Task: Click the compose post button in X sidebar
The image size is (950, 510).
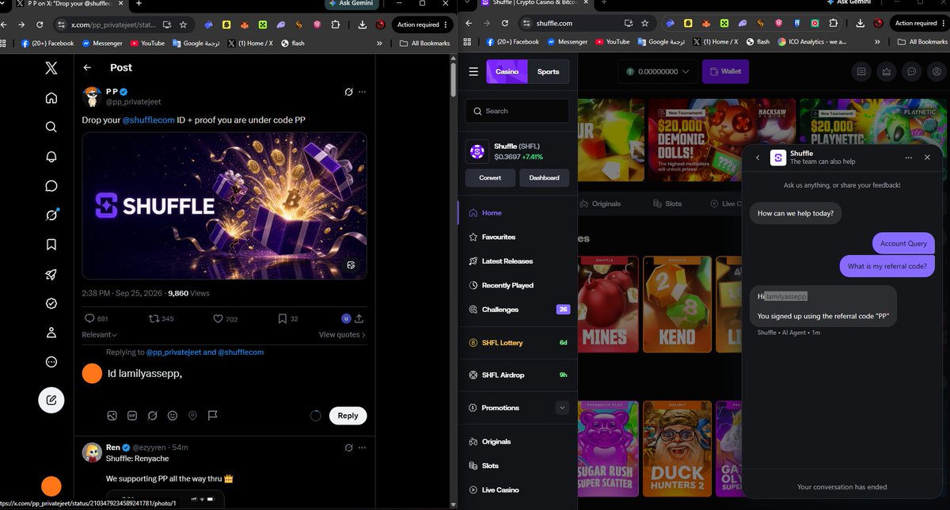Action: pos(51,400)
